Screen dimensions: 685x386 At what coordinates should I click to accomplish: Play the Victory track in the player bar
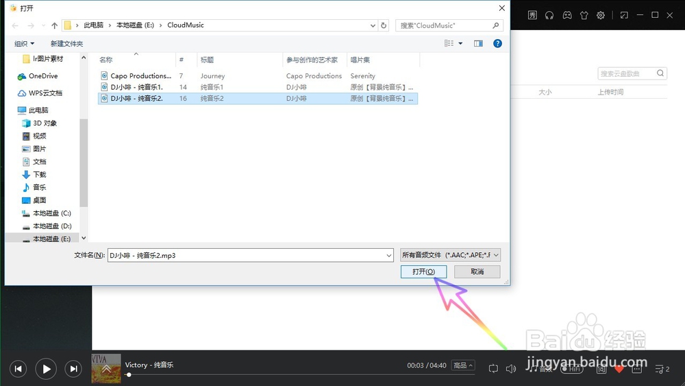[x=46, y=369]
